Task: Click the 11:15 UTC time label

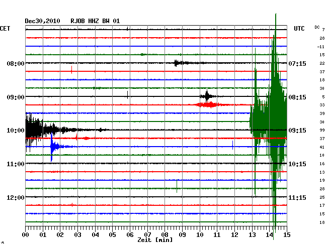Action: [x=297, y=197]
